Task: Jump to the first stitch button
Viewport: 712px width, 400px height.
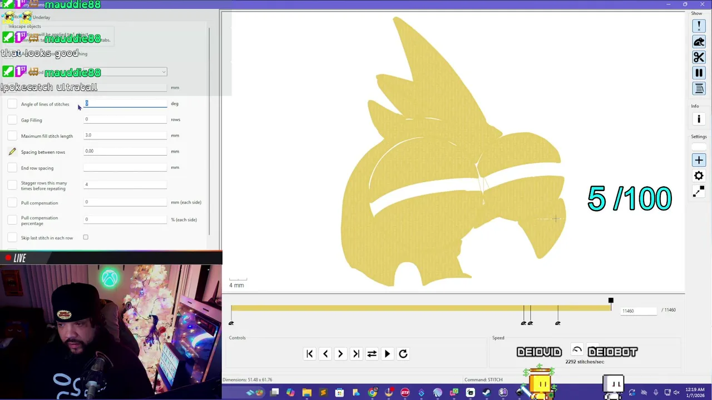Action: pyautogui.click(x=310, y=354)
